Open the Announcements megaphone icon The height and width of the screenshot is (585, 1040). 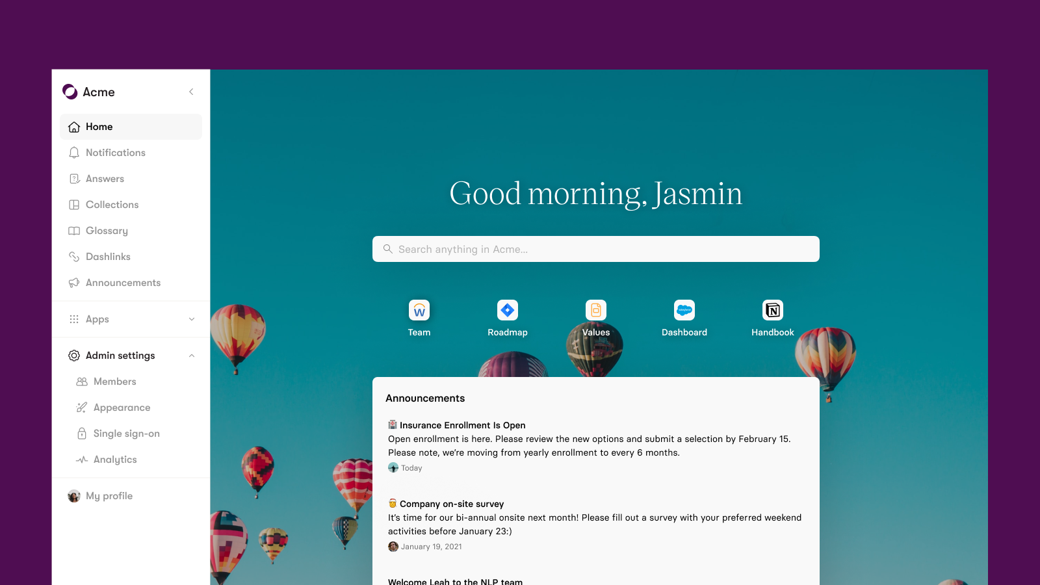coord(73,282)
